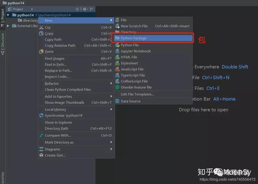258x184 pixels.
Task: Click the Diagrams icon
Action: point(41,149)
